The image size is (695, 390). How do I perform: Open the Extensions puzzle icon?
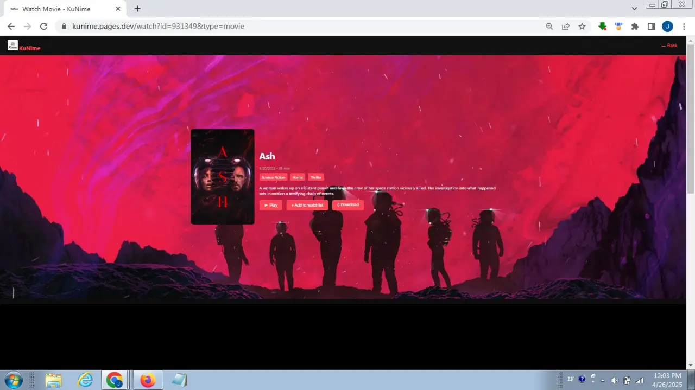(x=635, y=26)
